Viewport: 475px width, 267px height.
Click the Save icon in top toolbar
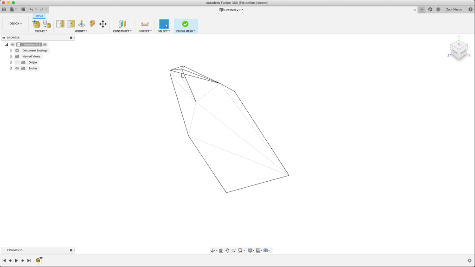(x=23, y=9)
